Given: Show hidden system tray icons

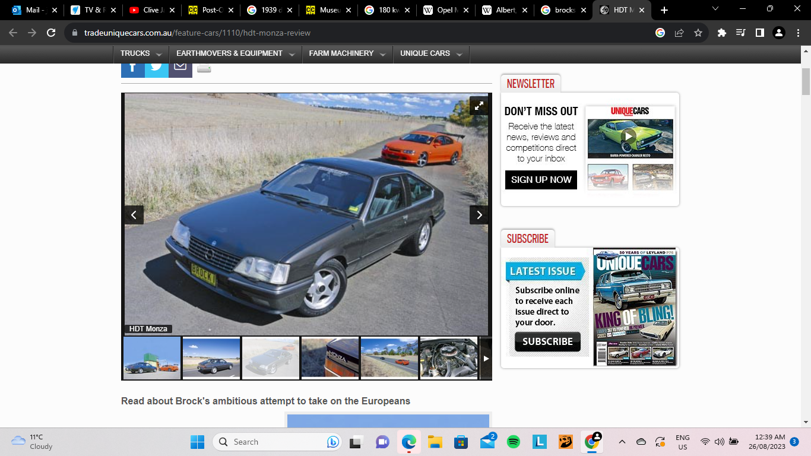Looking at the screenshot, I should [622, 442].
